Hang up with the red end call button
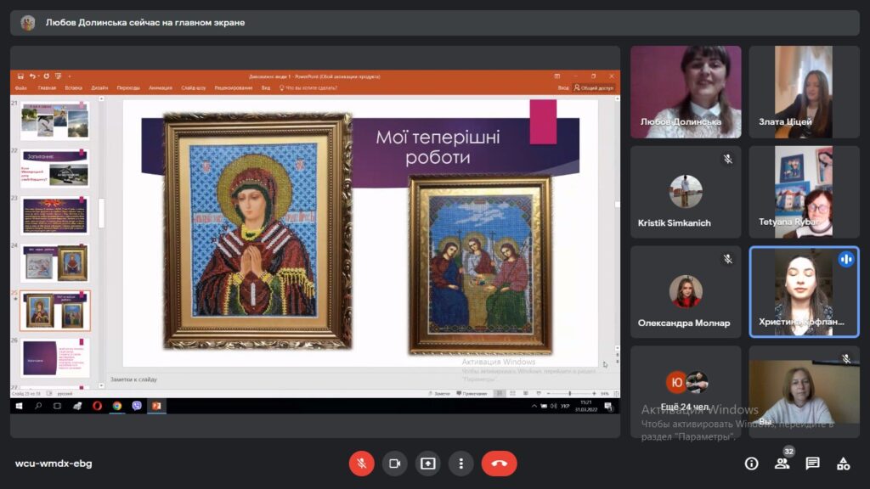This screenshot has height=489, width=870. (500, 464)
